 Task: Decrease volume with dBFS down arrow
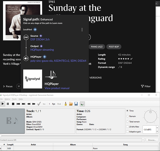[157, 131]
